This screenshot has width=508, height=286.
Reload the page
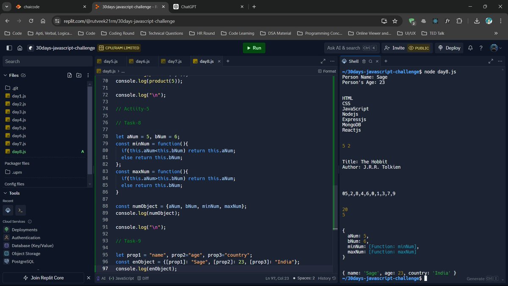coord(31,21)
